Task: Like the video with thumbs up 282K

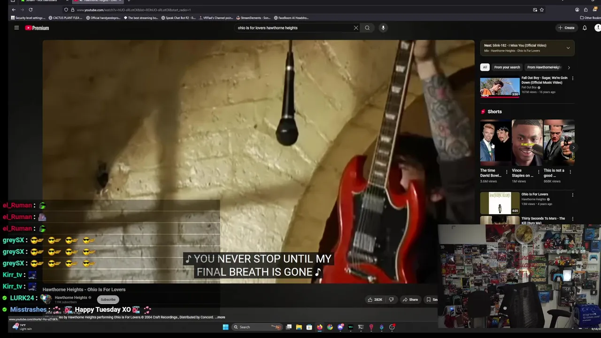Action: 376,300
